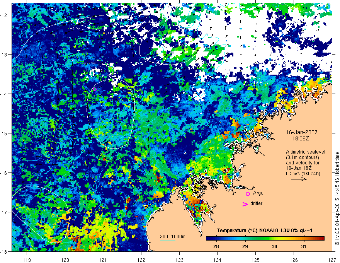Click the longitude axis label 123
340x263 pixels.
179,260
